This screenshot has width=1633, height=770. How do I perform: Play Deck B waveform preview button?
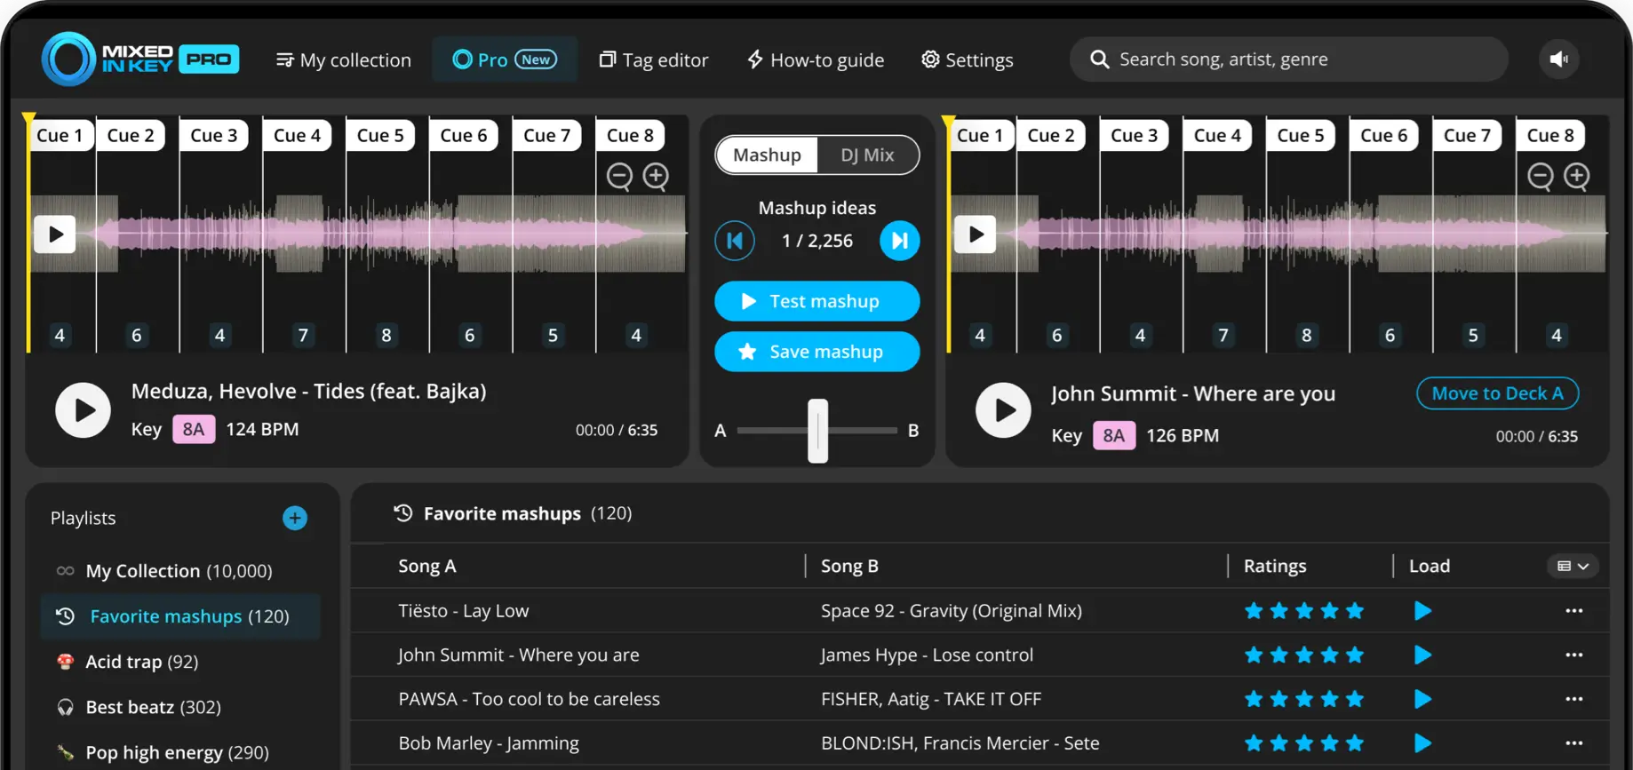coord(976,234)
